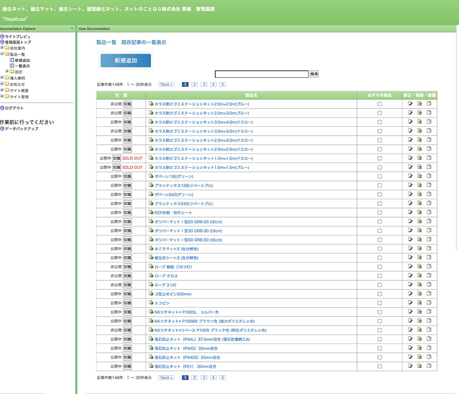The height and width of the screenshot is (394, 459).
Task: Click the duplicate icon for RCF防根・防竹シート
Action: (x=428, y=213)
